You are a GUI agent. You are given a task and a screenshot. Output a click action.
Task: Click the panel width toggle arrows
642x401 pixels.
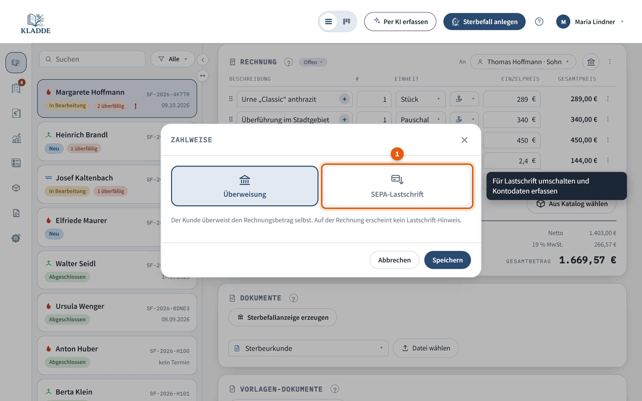coord(203,76)
